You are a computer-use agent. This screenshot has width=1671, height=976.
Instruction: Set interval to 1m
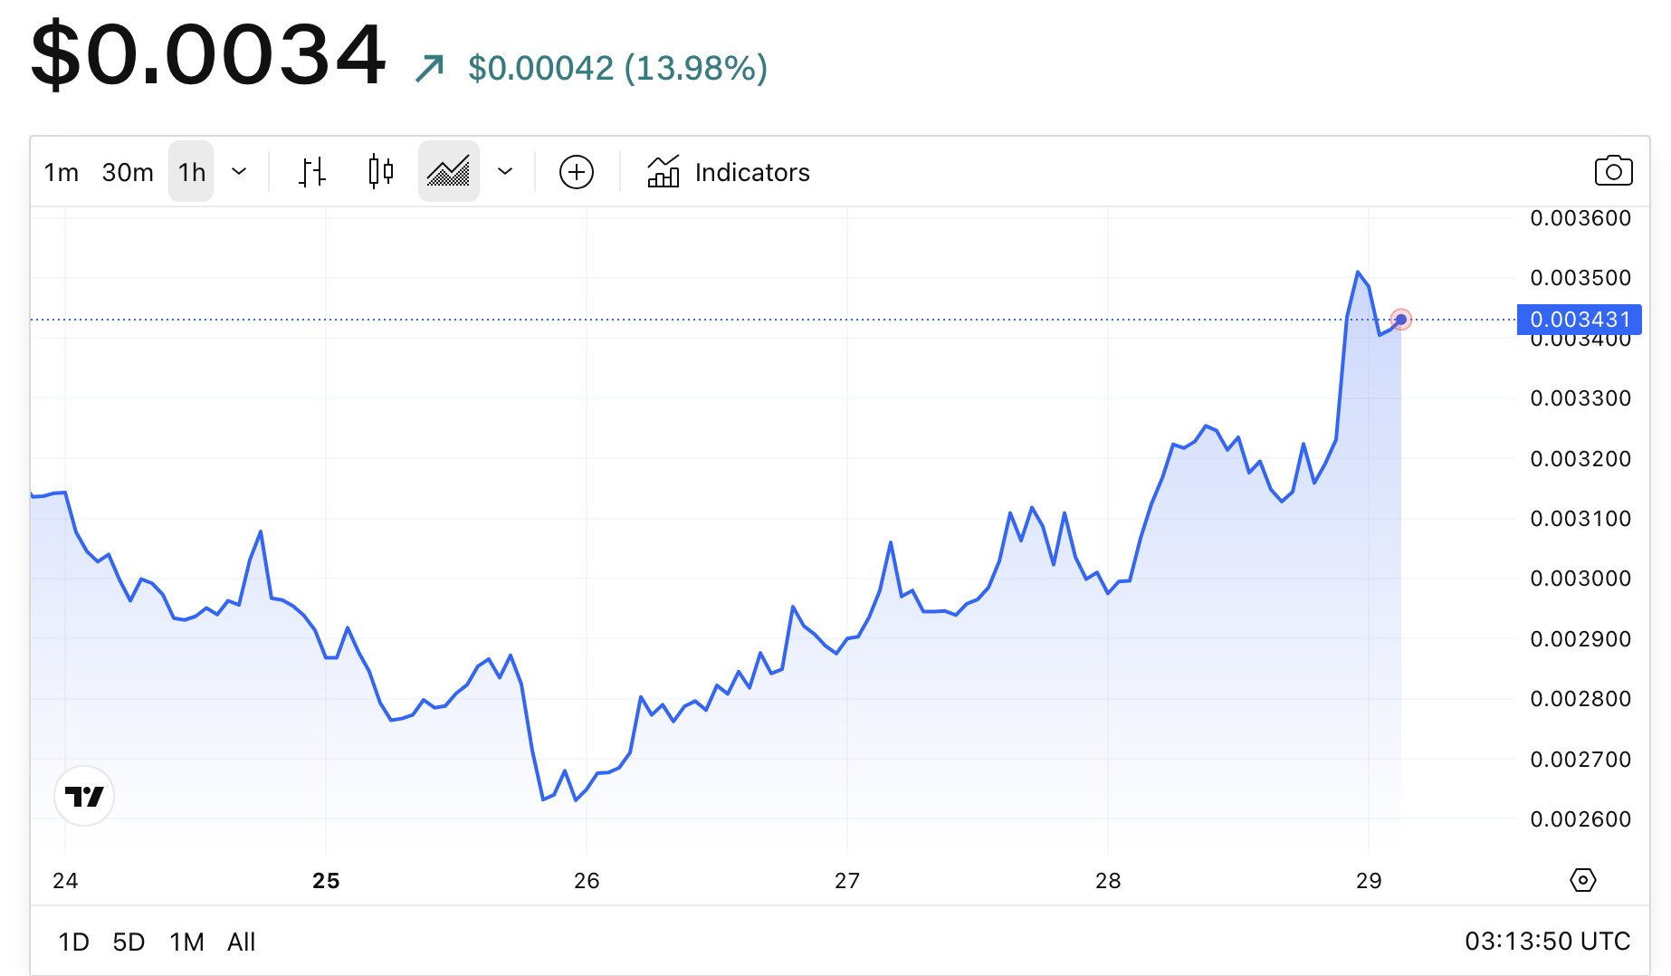(62, 172)
